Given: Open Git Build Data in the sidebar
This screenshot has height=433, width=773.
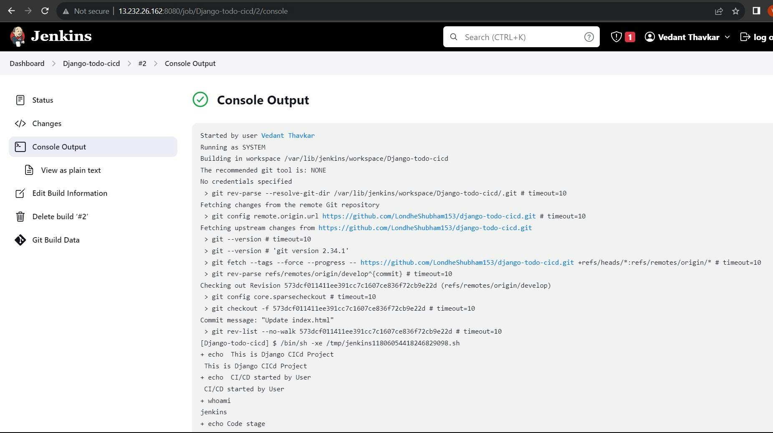Looking at the screenshot, I should (93, 240).
